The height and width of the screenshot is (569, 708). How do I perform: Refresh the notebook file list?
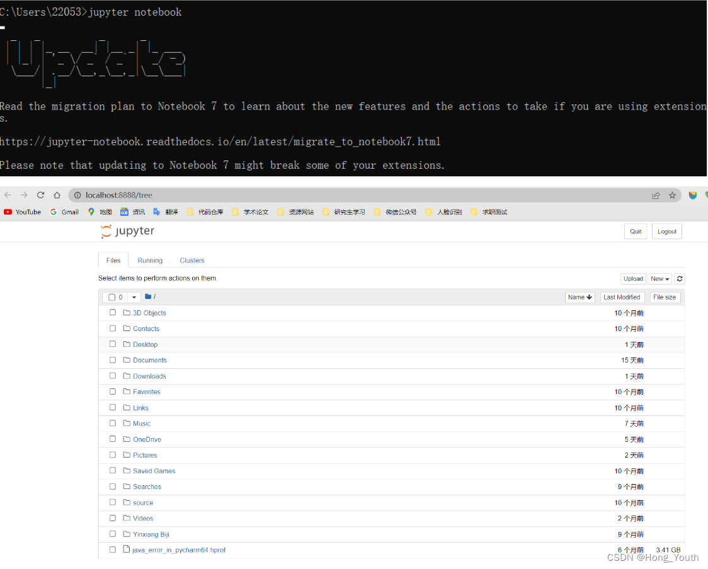680,279
